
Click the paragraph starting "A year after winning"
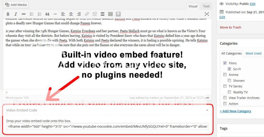click(x=106, y=38)
